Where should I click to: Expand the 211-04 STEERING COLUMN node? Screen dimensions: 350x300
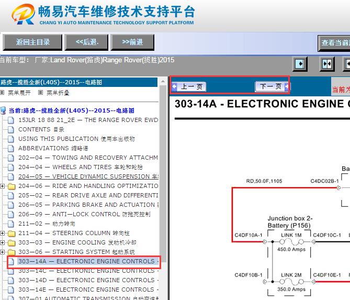pos(2,234)
